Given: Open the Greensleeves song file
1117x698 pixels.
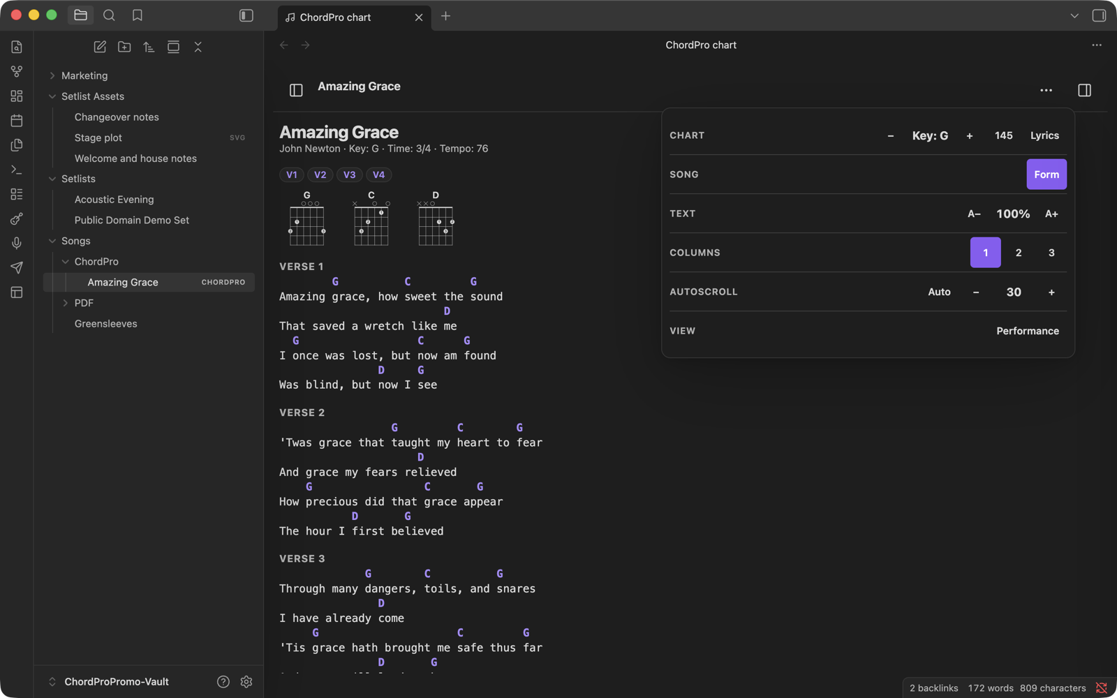Looking at the screenshot, I should 105,324.
